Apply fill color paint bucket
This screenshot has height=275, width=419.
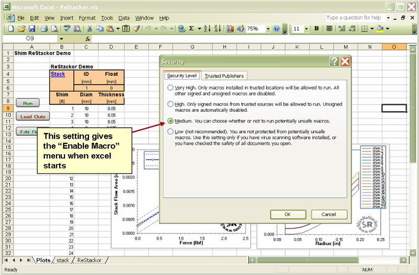click(380, 29)
